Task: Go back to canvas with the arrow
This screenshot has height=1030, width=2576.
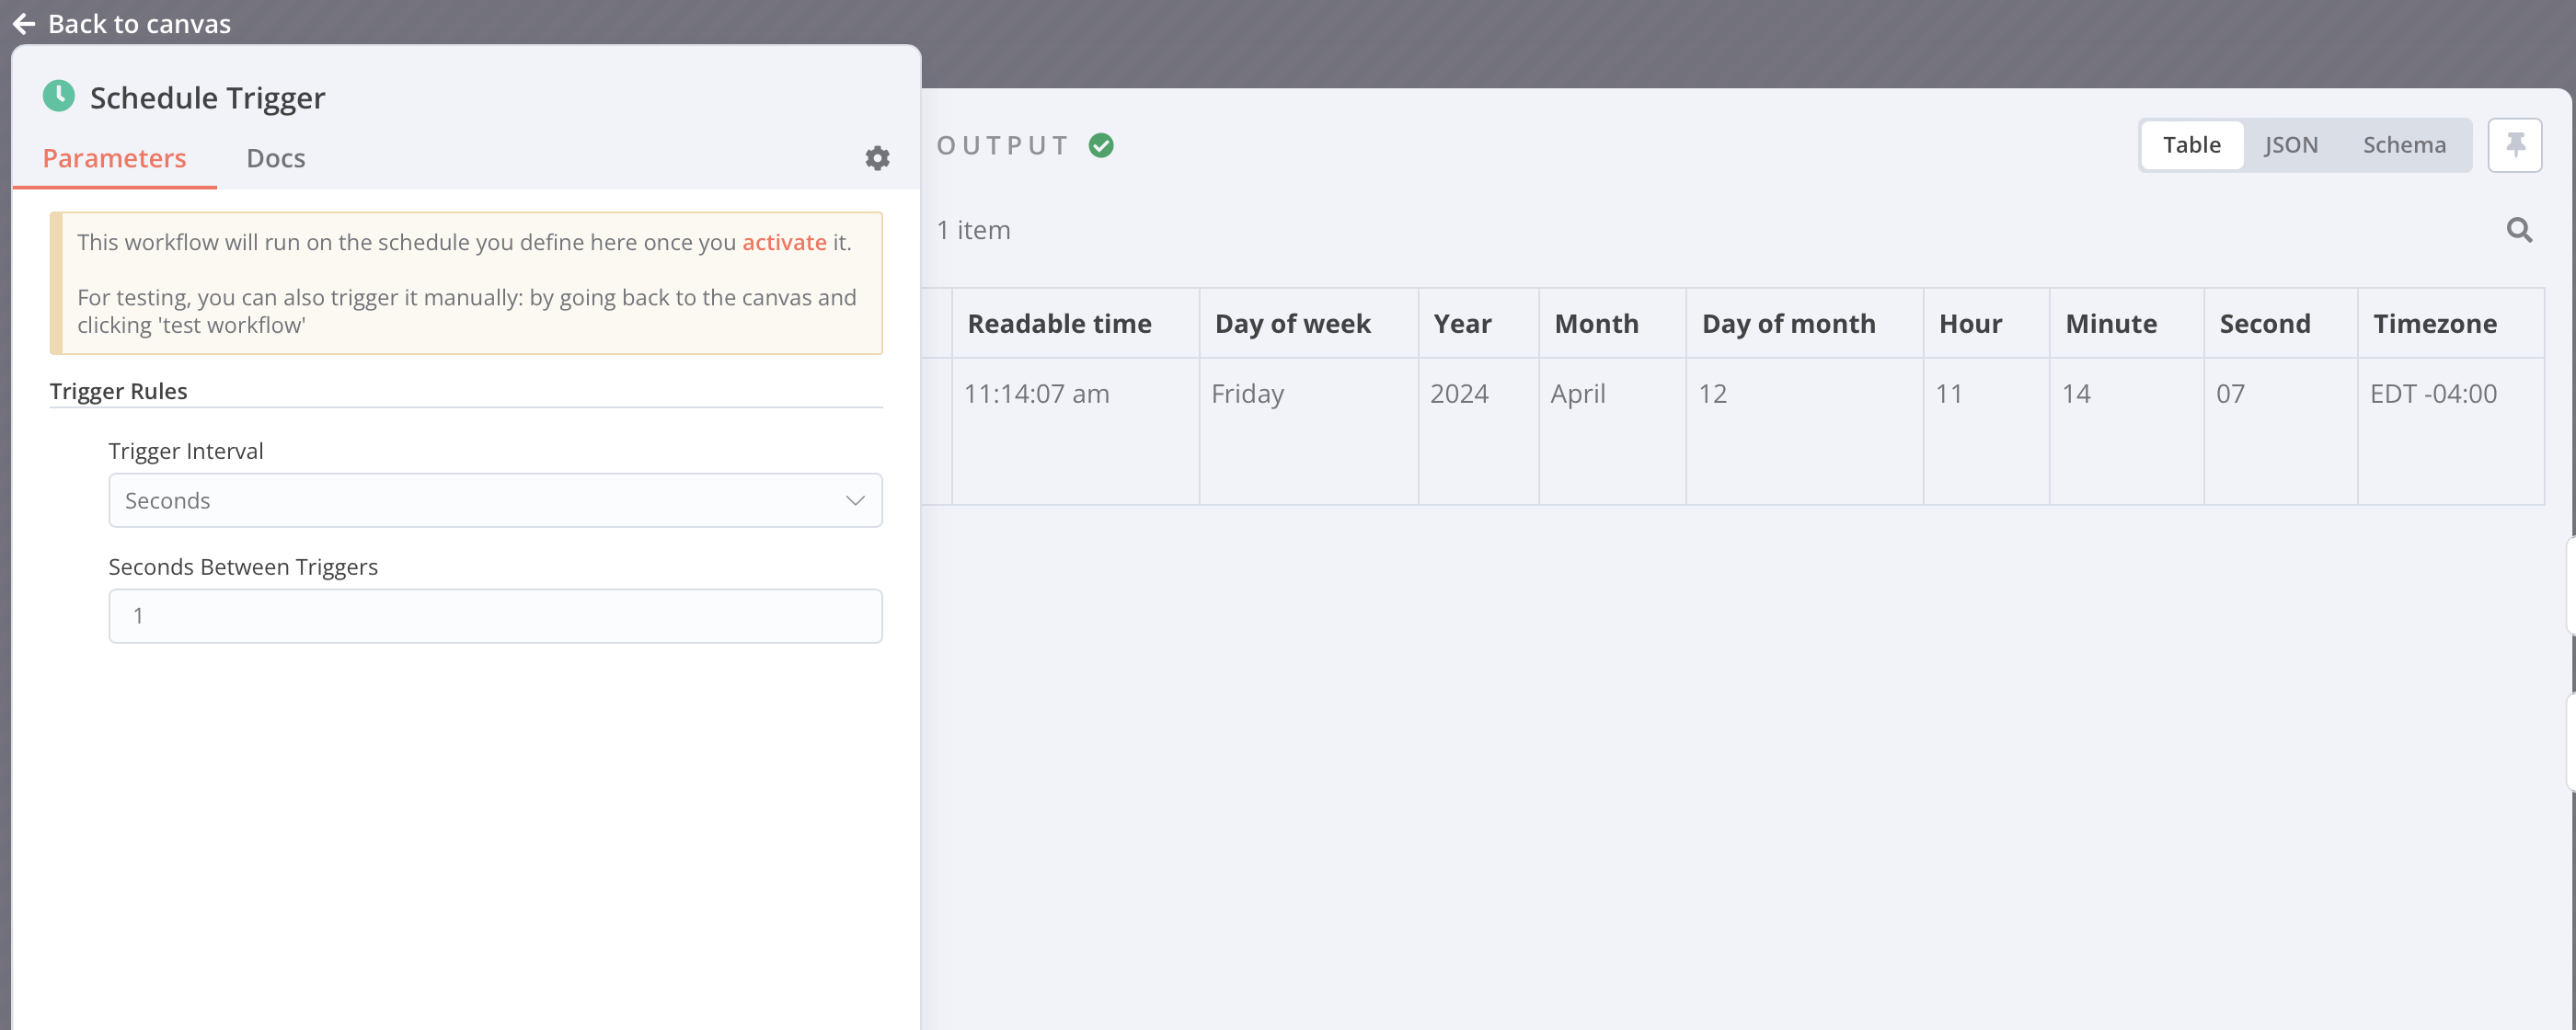Action: (24, 24)
